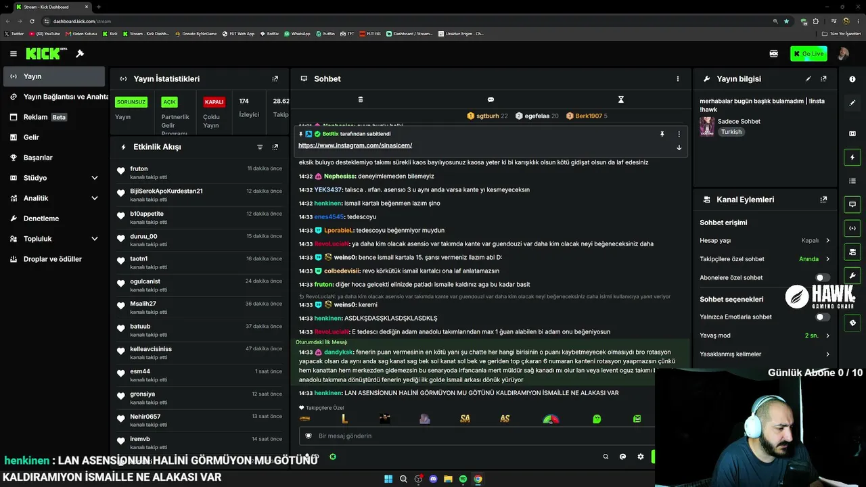
Task: Click henkinen's username in latest chat message
Action: click(328, 393)
